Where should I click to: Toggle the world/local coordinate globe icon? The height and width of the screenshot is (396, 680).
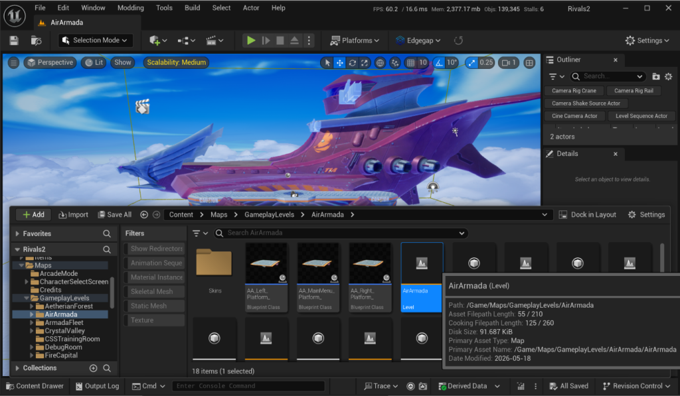[380, 63]
